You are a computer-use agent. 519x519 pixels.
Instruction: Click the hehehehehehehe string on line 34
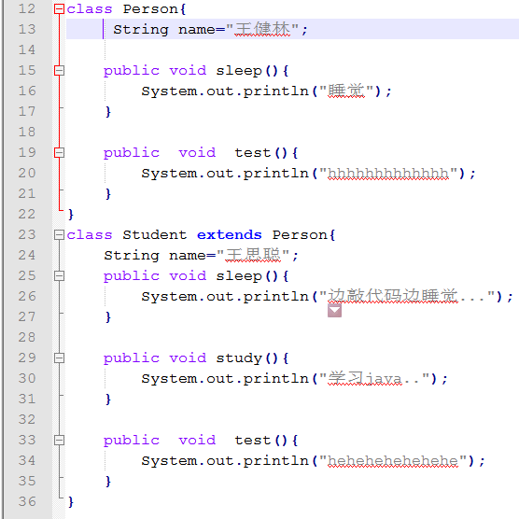pyautogui.click(x=393, y=460)
